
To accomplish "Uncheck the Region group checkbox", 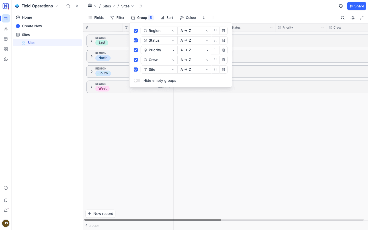I will click(x=136, y=31).
